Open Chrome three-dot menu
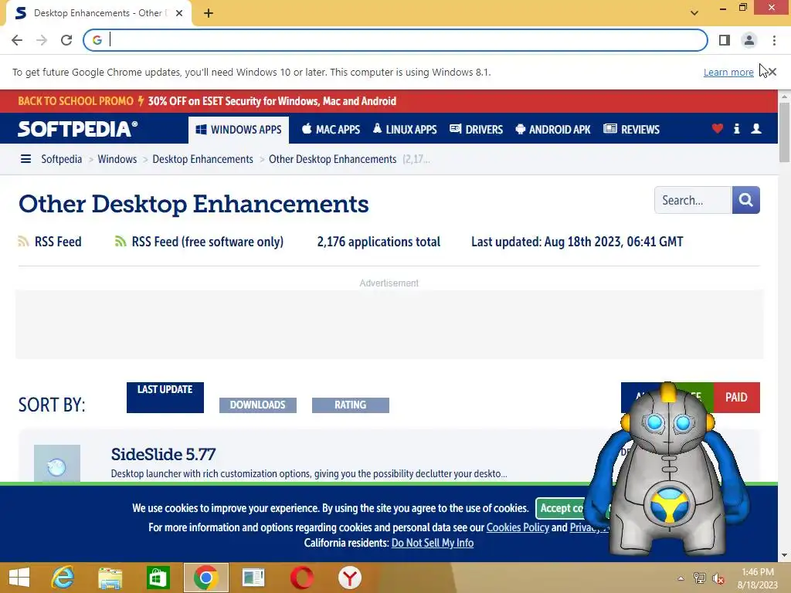This screenshot has height=593, width=791. pyautogui.click(x=774, y=40)
